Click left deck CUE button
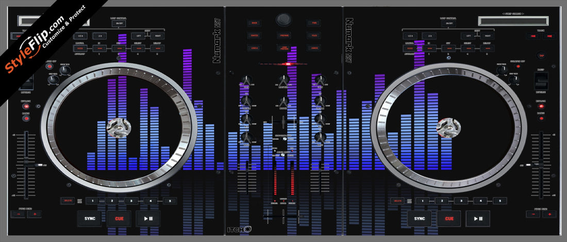Screen dimensions: 567x242 point(119,218)
